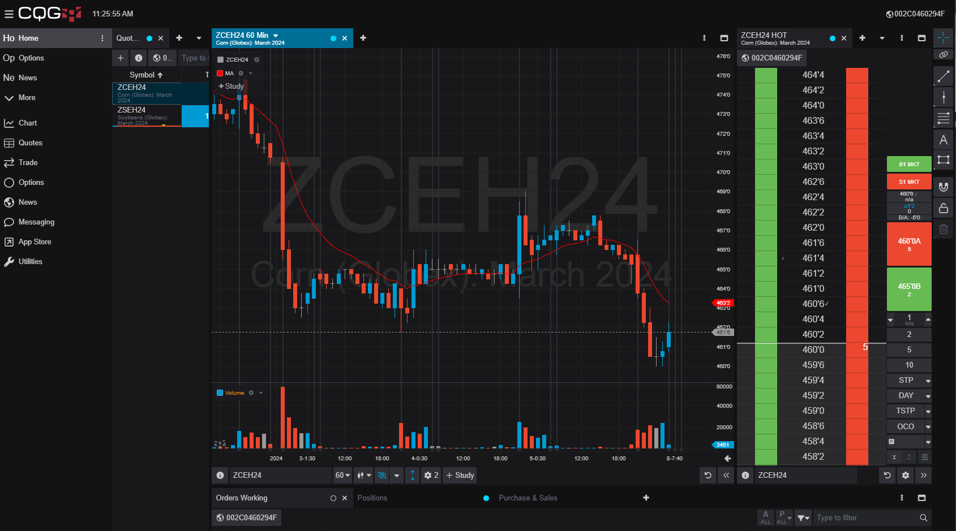The width and height of the screenshot is (956, 531).
Task: Pick the rectangle drawing tool
Action: (943, 160)
